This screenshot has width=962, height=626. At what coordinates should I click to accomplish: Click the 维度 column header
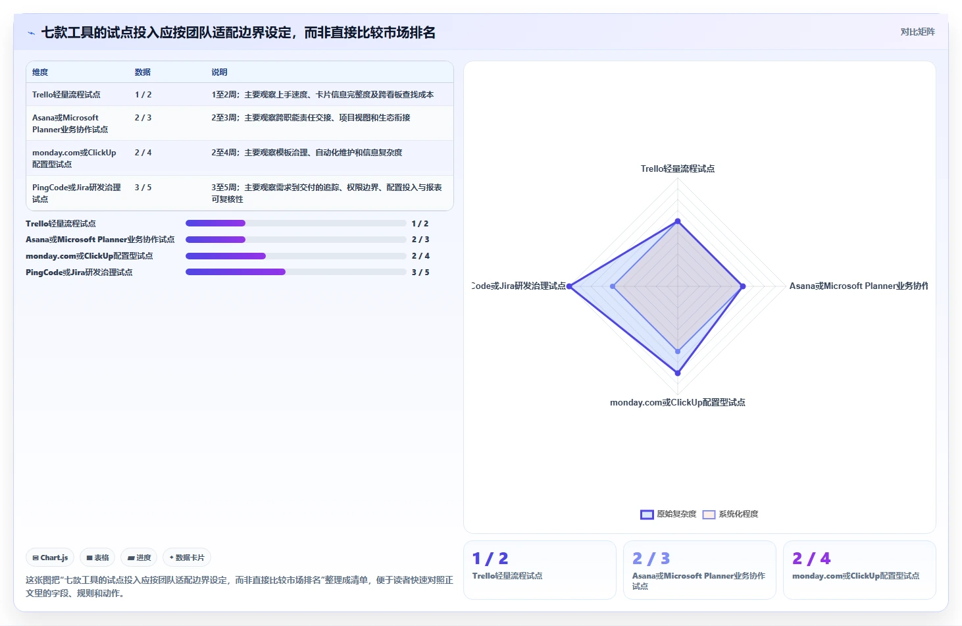pyautogui.click(x=40, y=72)
